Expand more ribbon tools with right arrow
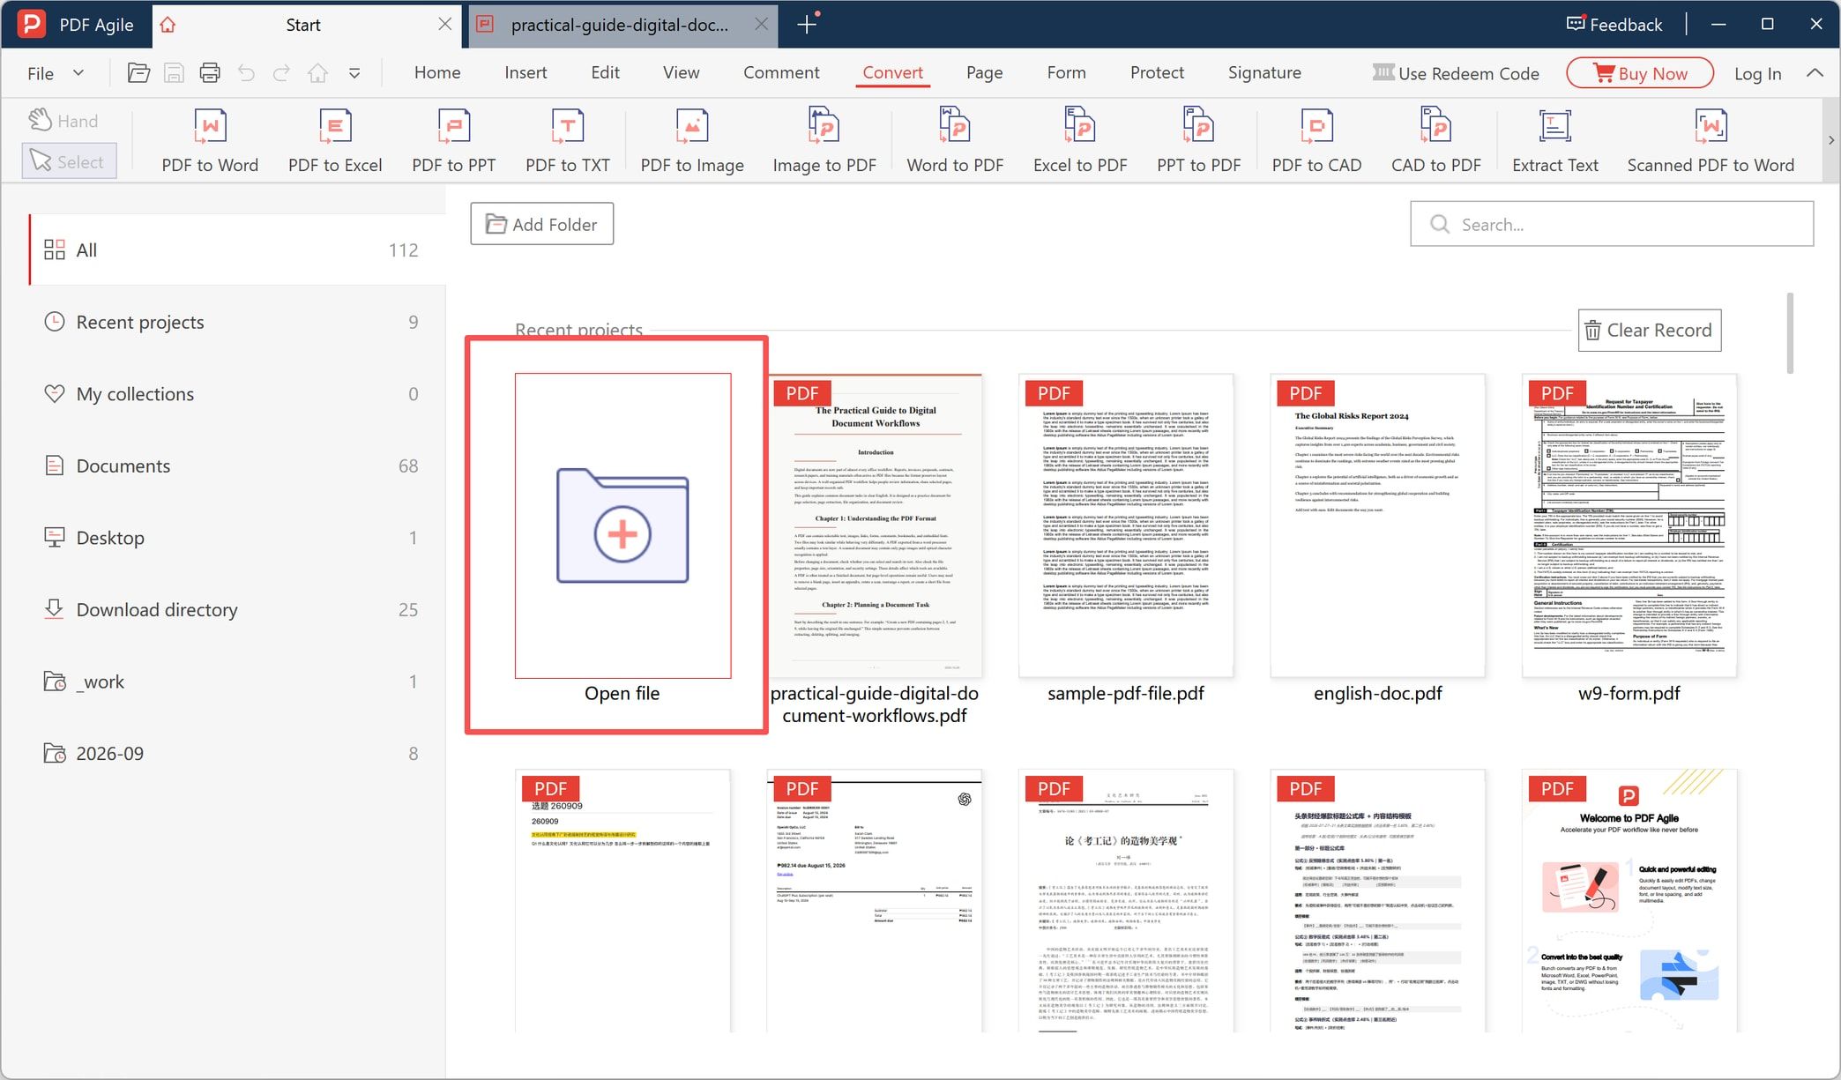 (x=1831, y=140)
